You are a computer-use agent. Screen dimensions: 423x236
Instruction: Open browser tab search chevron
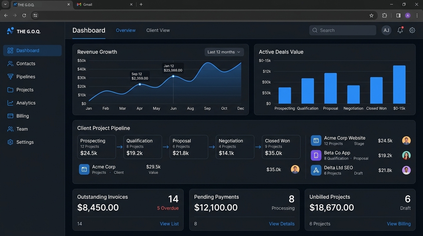5,4
